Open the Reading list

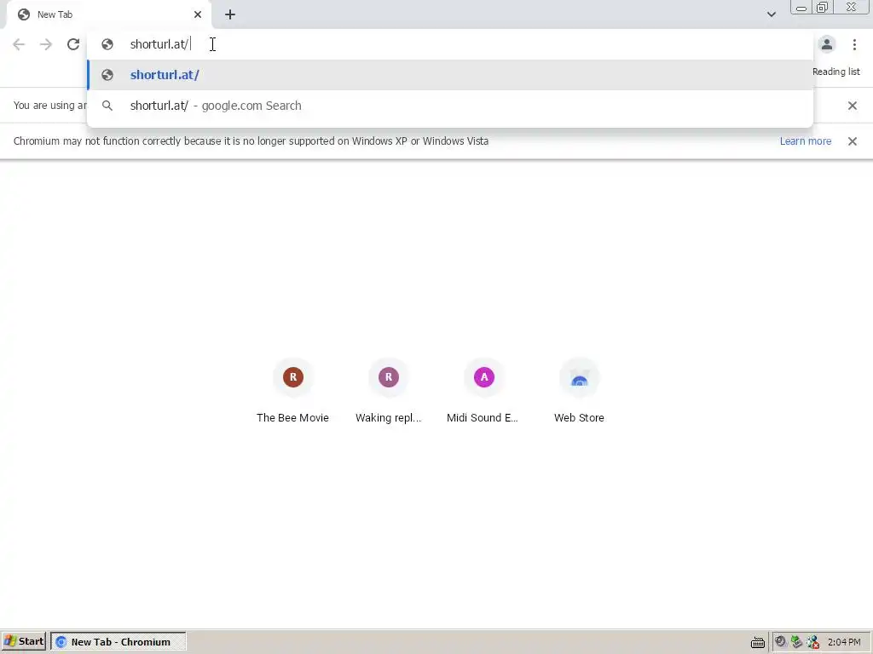(x=835, y=72)
